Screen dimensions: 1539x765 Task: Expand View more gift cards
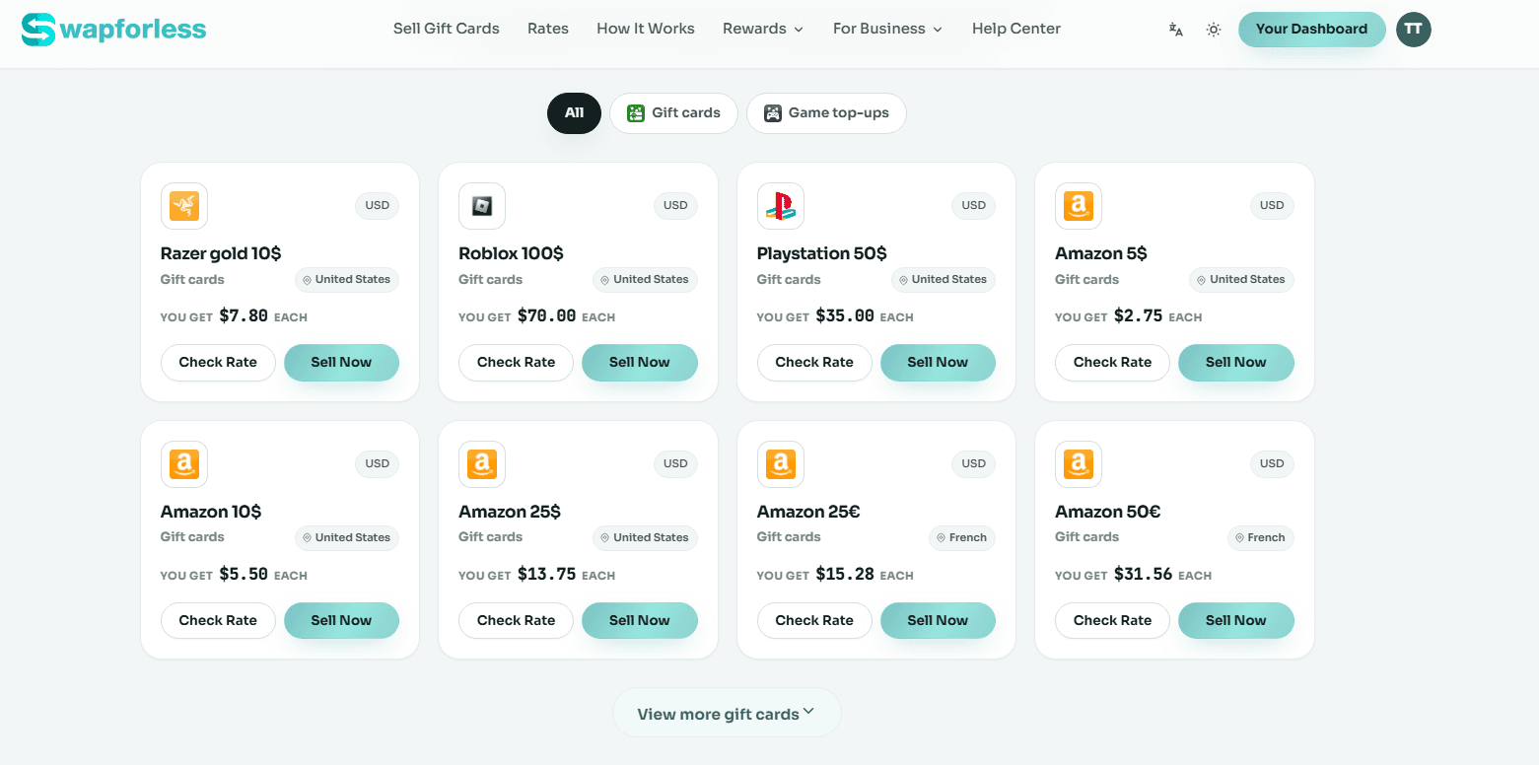click(727, 714)
